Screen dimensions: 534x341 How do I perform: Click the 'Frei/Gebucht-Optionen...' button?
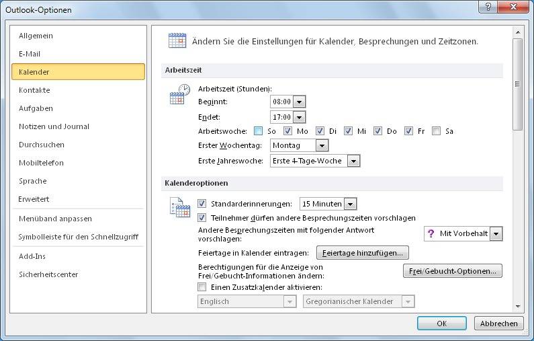click(453, 271)
